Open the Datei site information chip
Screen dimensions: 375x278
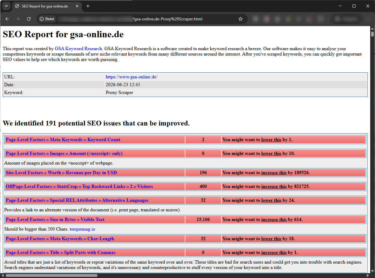pos(47,19)
